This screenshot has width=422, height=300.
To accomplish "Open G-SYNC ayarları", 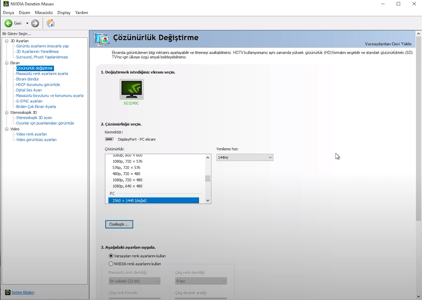I will pyautogui.click(x=29, y=101).
